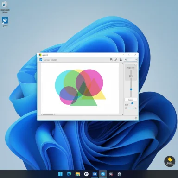Click the paint window title icon
The image size is (178, 178).
click(x=40, y=55)
